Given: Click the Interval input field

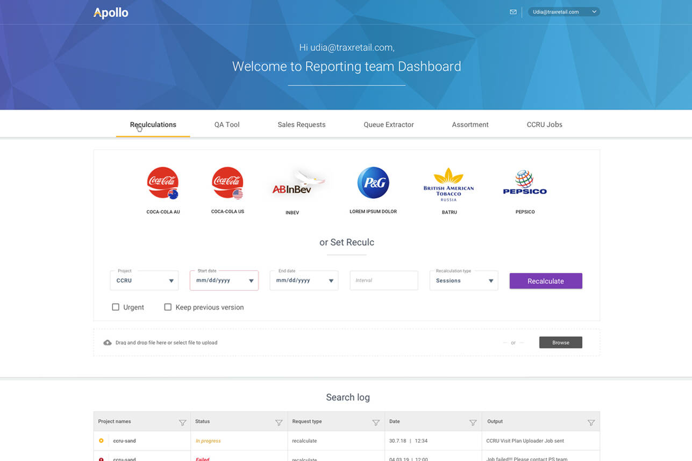Looking at the screenshot, I should pyautogui.click(x=383, y=280).
